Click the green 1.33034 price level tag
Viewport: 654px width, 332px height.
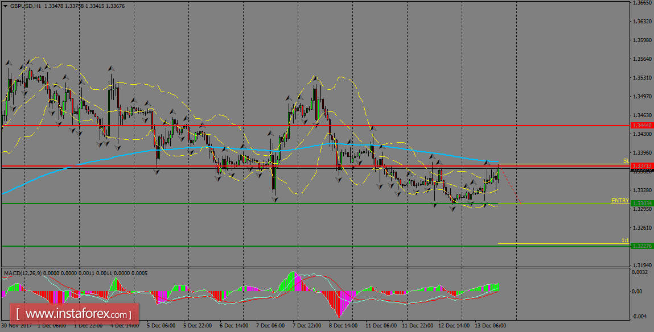click(x=642, y=204)
